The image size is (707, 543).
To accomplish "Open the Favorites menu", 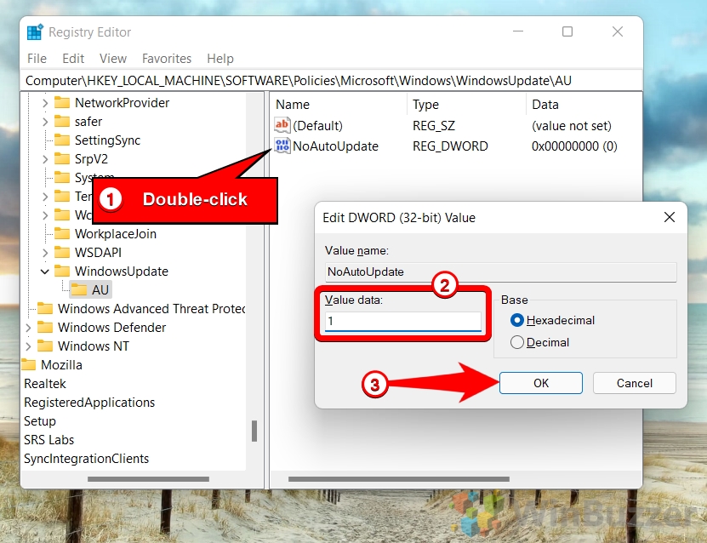I will click(167, 59).
